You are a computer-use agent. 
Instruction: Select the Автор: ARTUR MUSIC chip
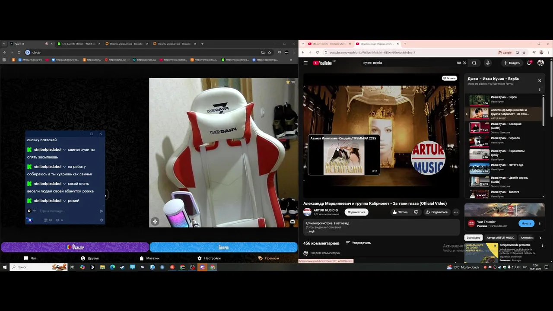[500, 238]
